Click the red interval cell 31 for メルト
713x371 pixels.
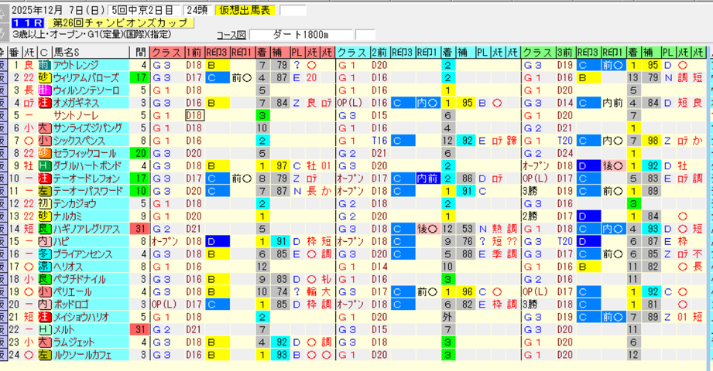click(x=139, y=330)
